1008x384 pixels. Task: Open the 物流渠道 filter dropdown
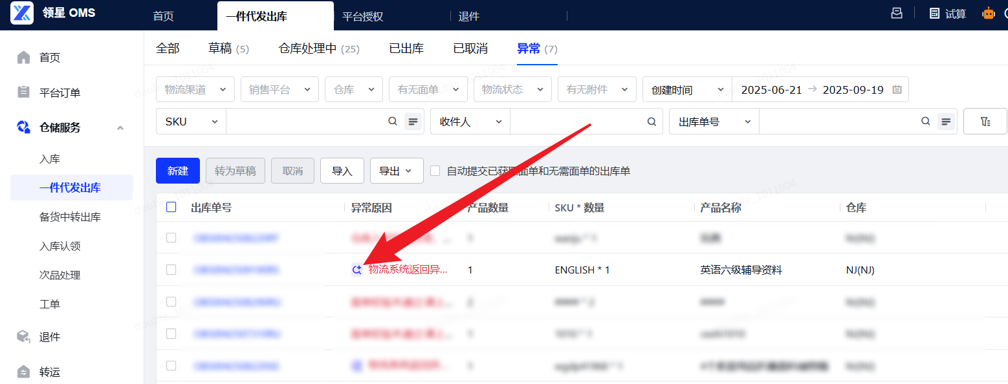tap(195, 89)
